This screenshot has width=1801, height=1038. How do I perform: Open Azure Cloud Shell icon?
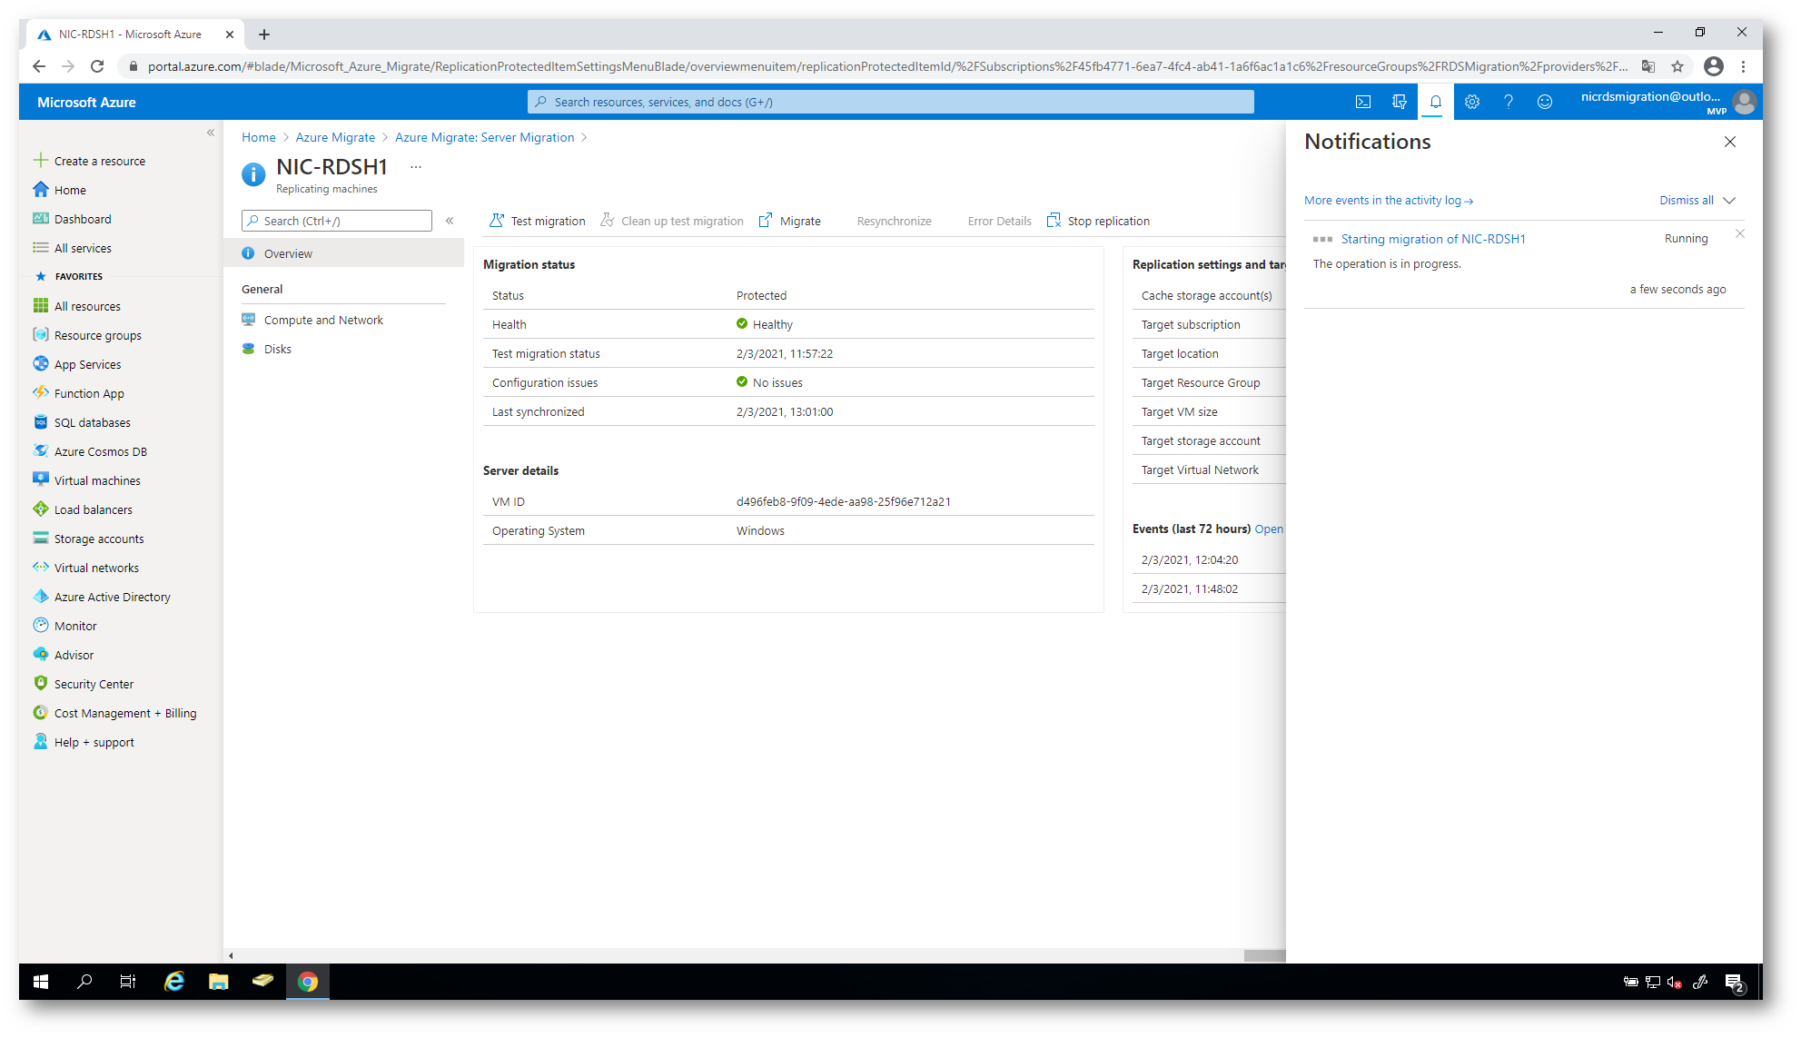click(x=1363, y=102)
